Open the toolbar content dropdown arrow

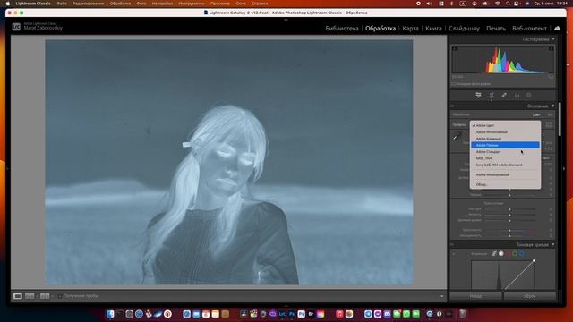point(441,296)
